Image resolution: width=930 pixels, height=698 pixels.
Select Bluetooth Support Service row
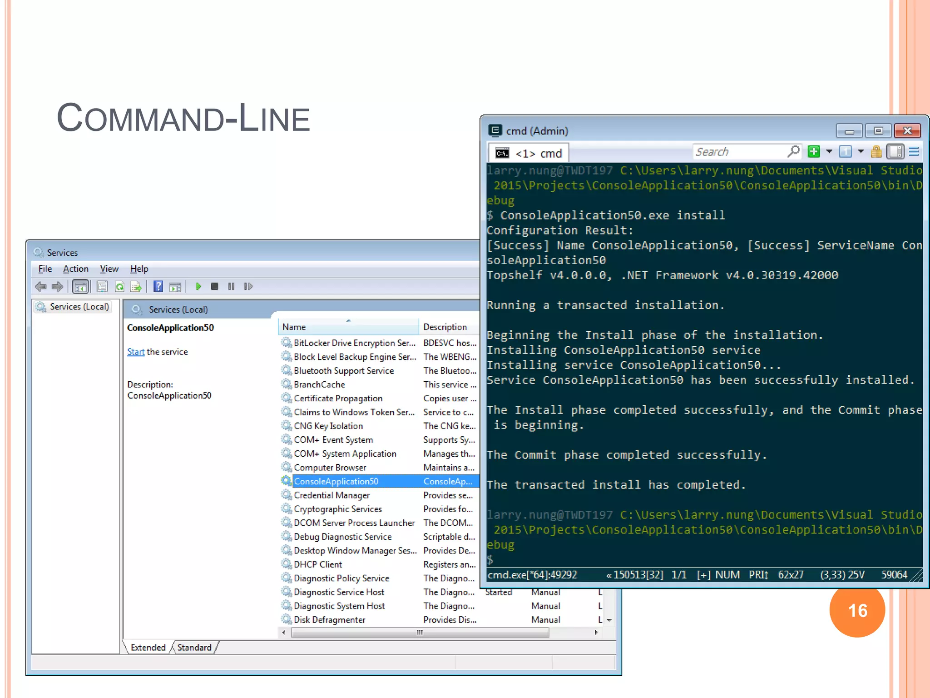[380, 371]
